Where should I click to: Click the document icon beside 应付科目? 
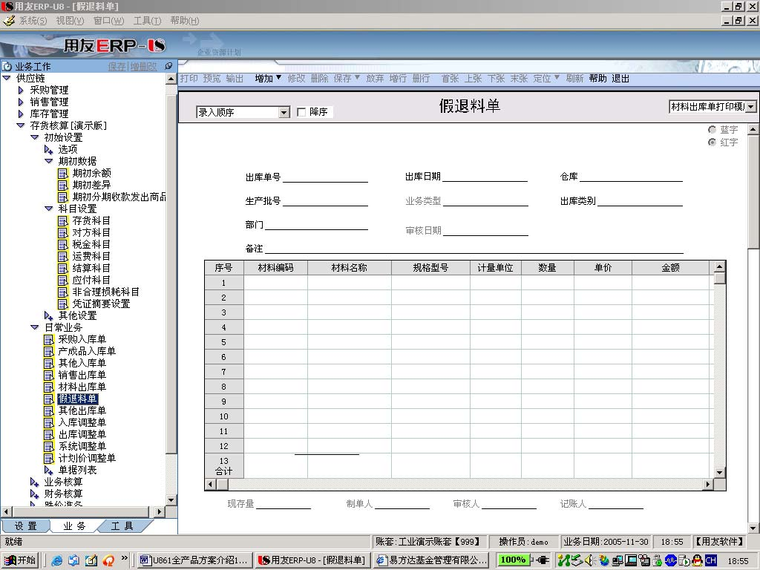[63, 280]
